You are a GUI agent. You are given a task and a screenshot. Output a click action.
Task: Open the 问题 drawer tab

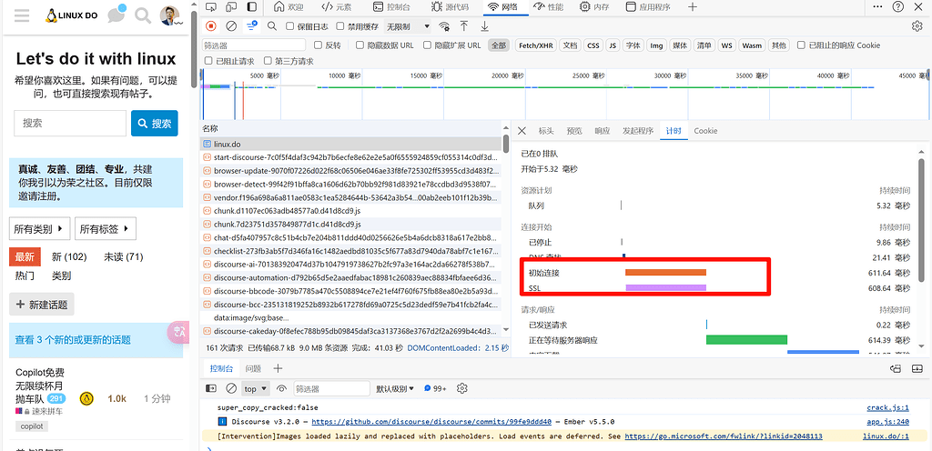(253, 368)
